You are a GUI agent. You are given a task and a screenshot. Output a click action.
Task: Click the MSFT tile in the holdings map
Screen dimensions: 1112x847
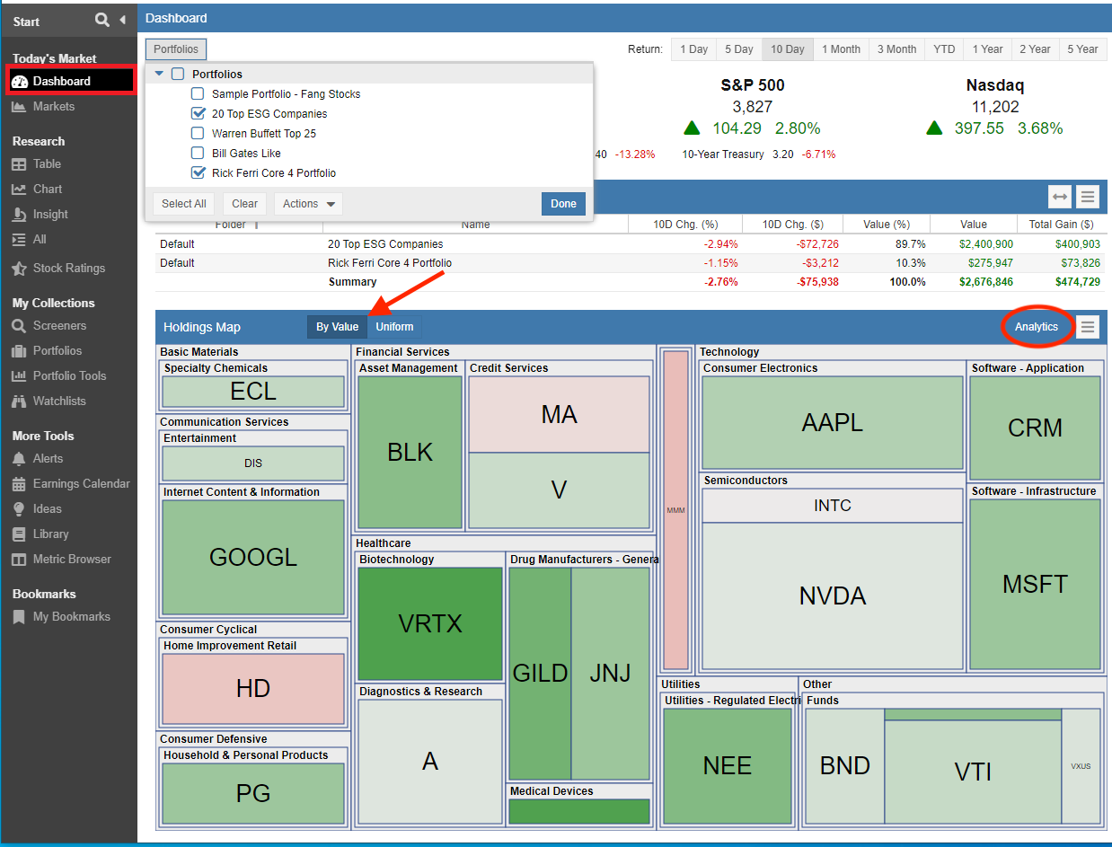click(x=1035, y=584)
